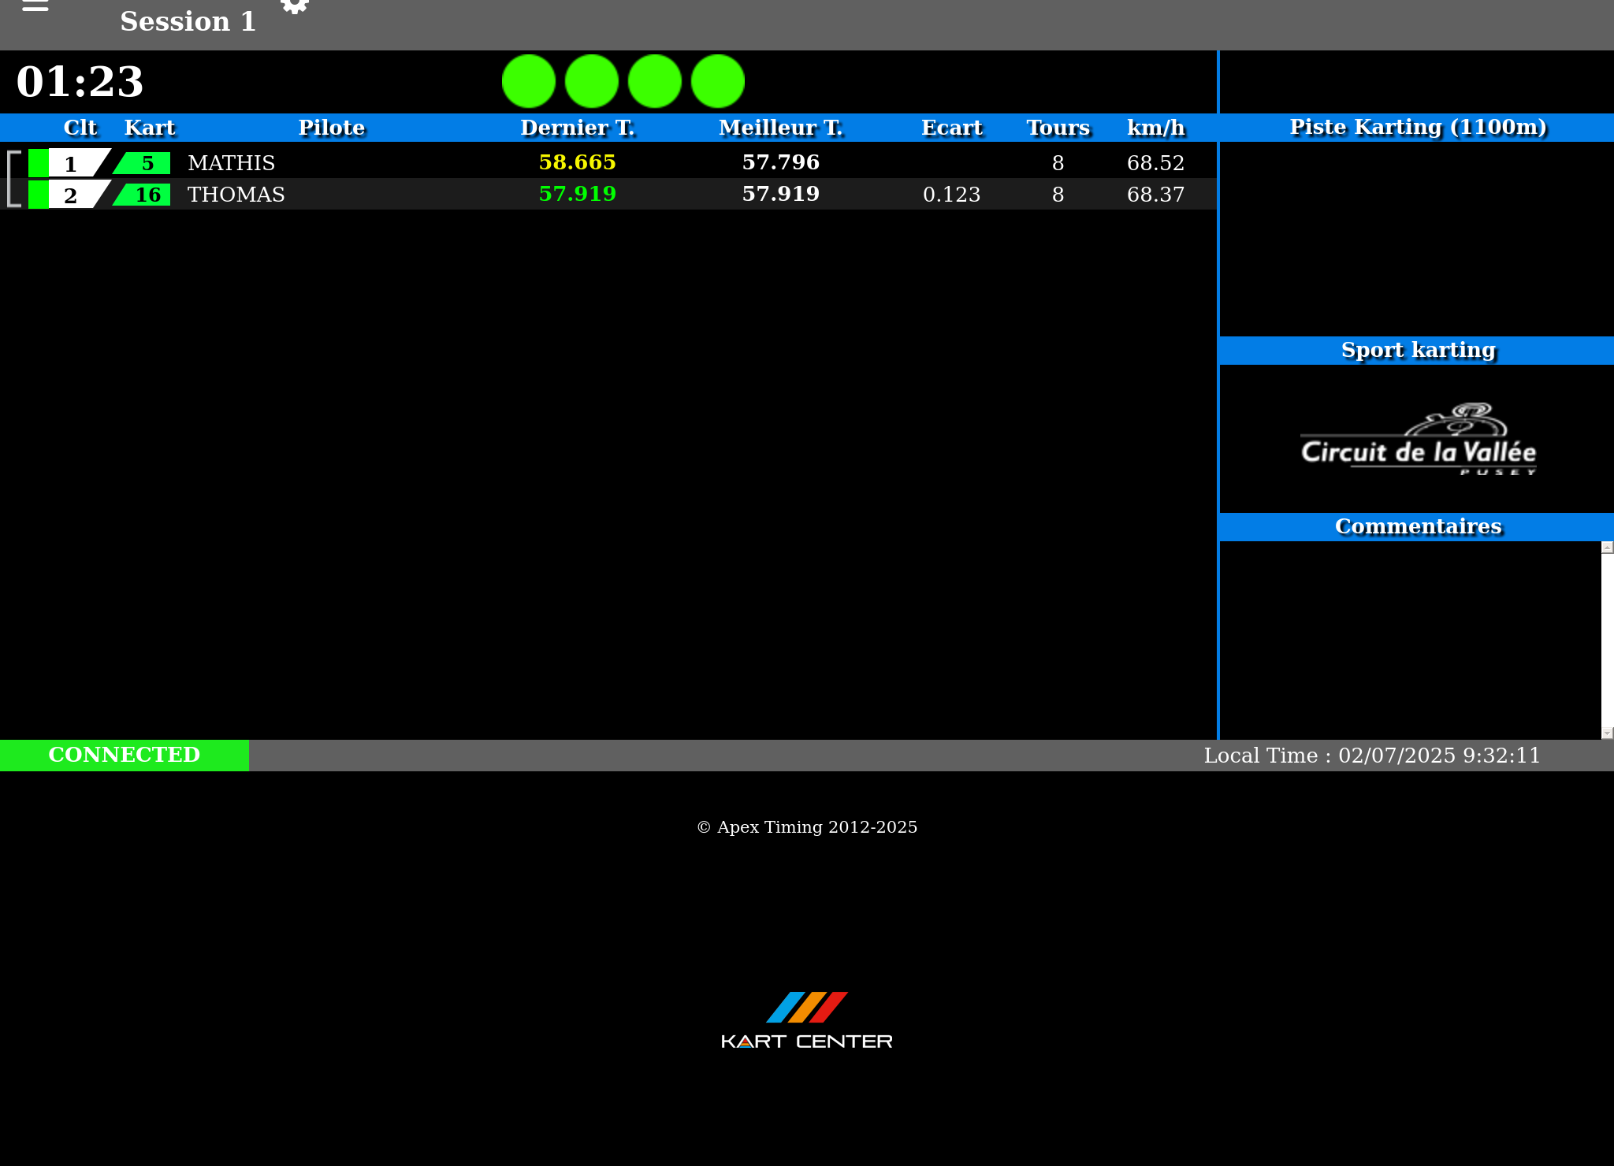Click the Ecart column header
This screenshot has height=1166, width=1614.
tap(952, 128)
